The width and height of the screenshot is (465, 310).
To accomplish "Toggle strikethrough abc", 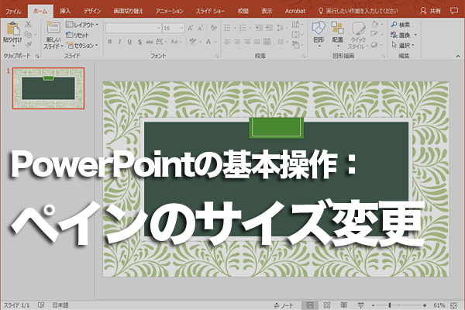I will coord(150,42).
